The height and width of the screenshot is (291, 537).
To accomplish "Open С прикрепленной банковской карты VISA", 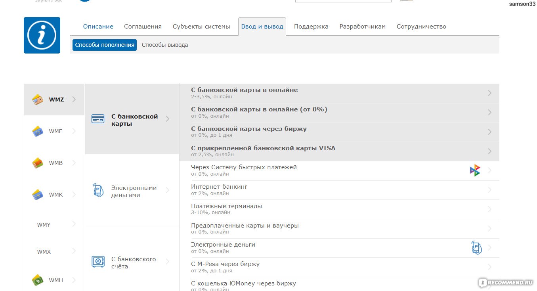I will tap(339, 151).
